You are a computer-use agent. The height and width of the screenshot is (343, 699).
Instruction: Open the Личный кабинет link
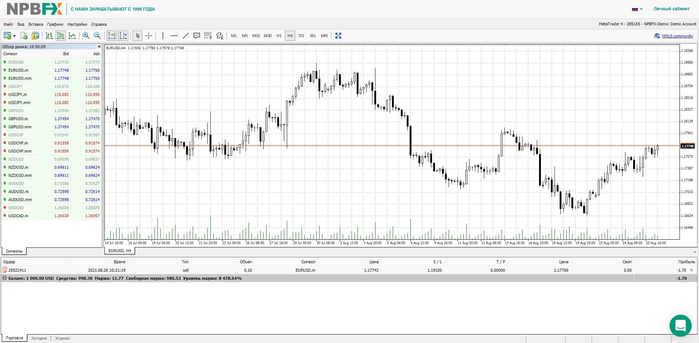click(672, 9)
